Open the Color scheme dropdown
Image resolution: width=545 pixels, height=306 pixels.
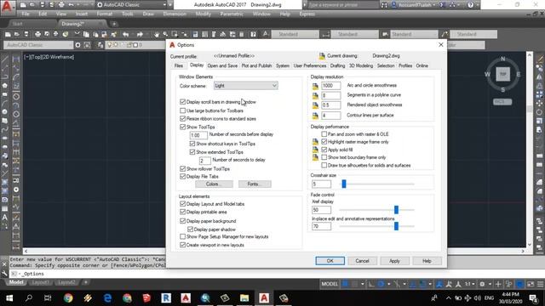[245, 85]
